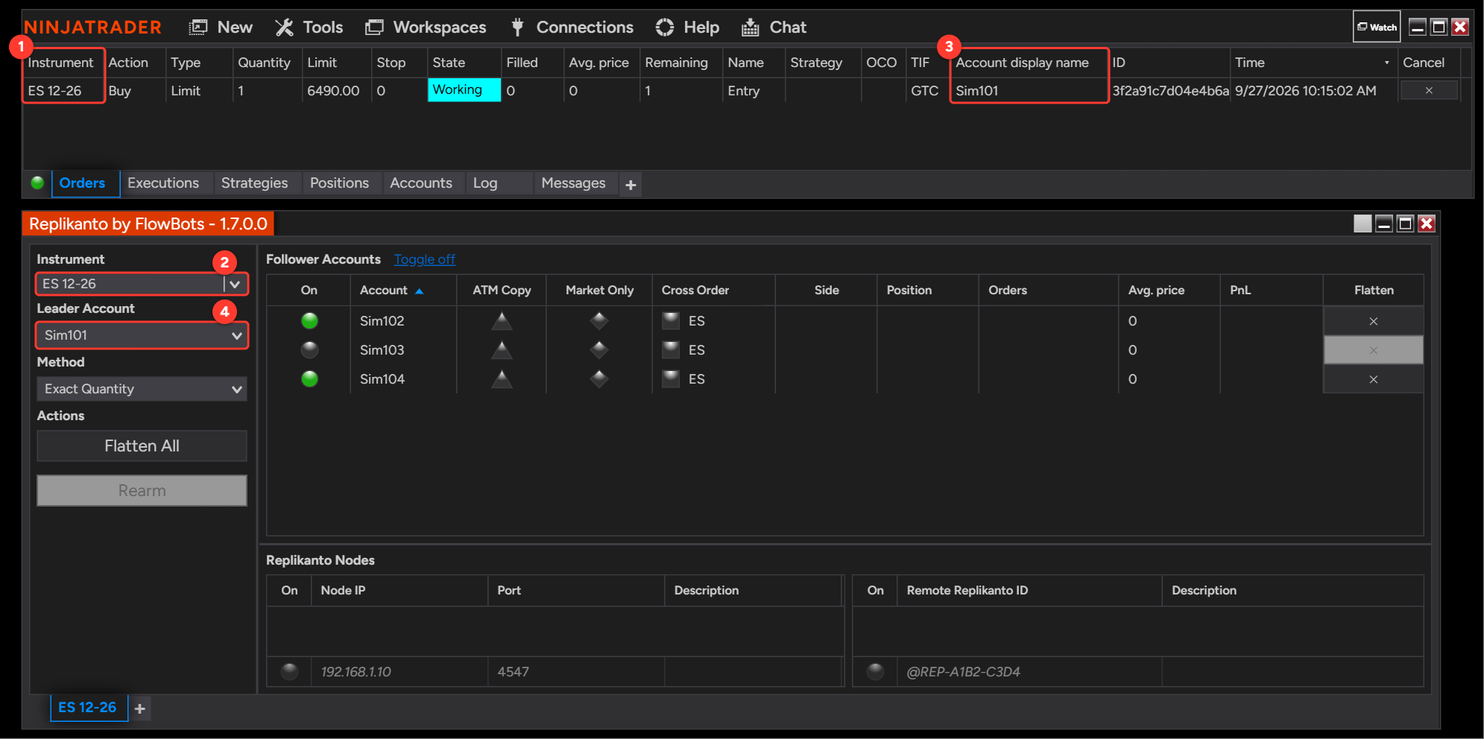This screenshot has width=1484, height=739.
Task: Toggle Sim103 follower account on/off
Action: pos(309,350)
